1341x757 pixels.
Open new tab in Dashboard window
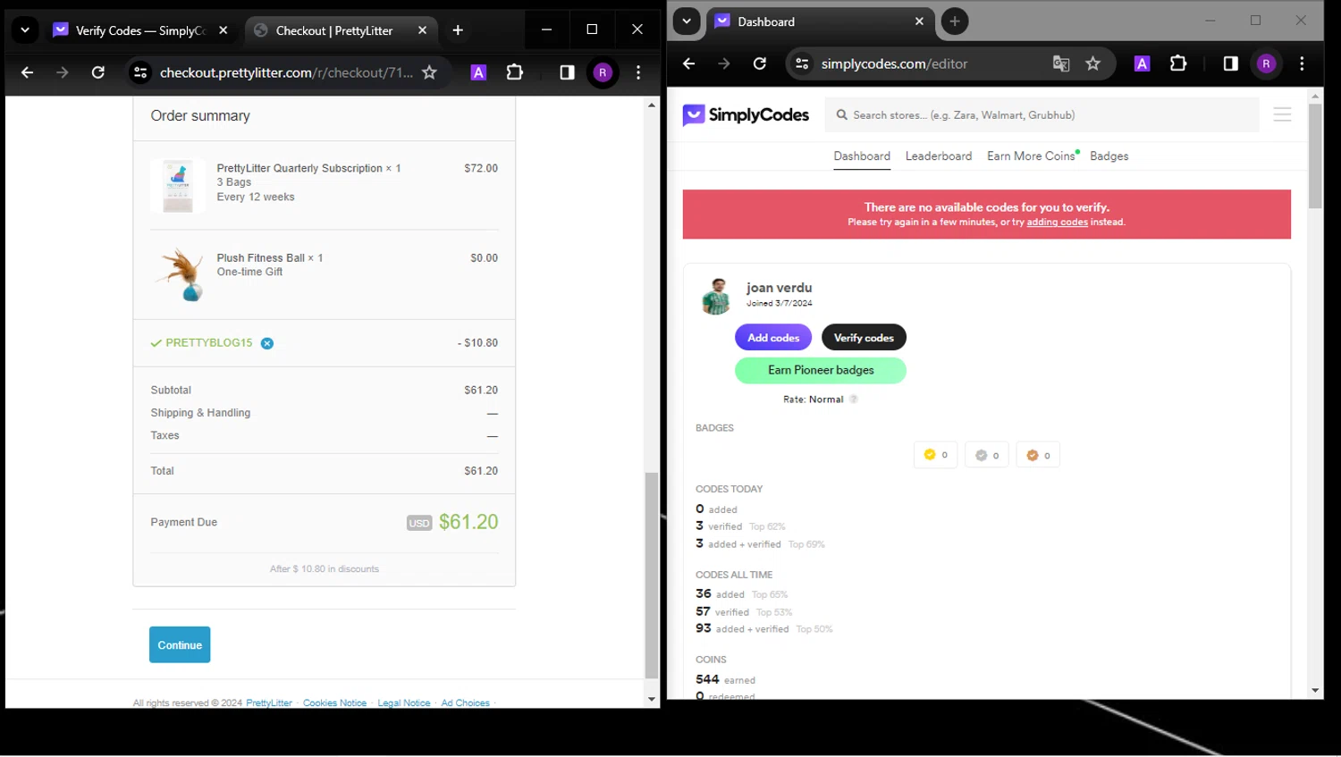point(955,21)
